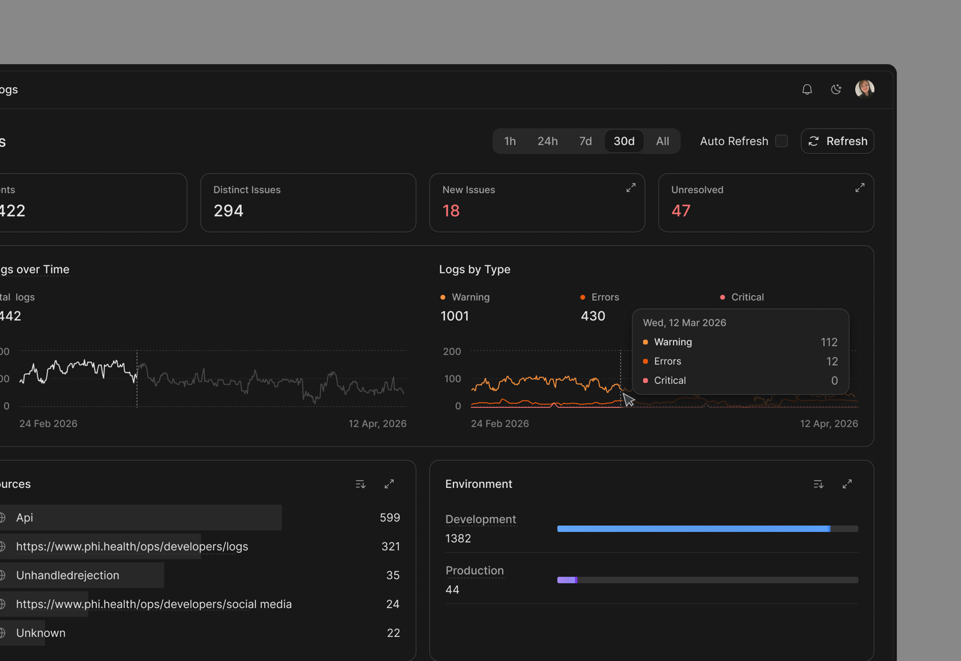Image resolution: width=961 pixels, height=661 pixels.
Task: Select the 30d time range
Action: [624, 141]
